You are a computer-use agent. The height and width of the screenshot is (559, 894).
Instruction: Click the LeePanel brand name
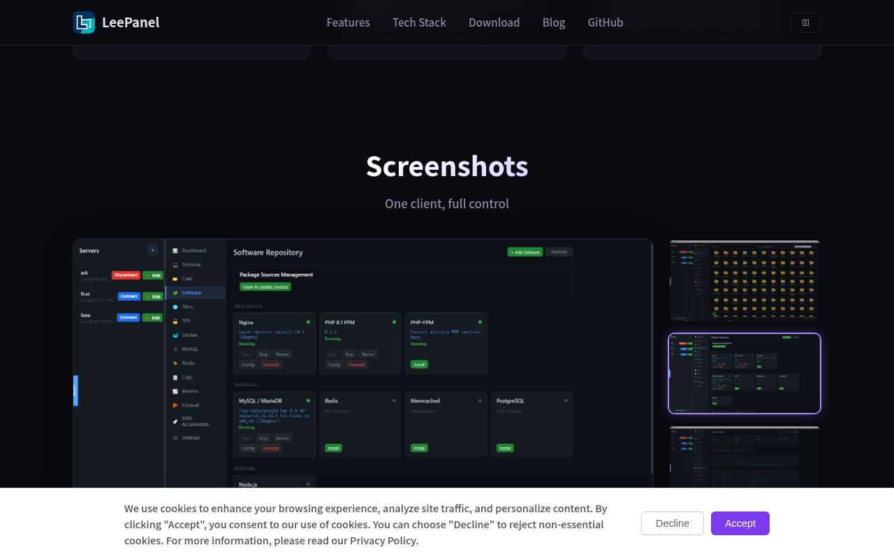pos(131,22)
